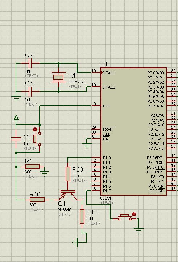
Task: Click the R11 reference label
Action: 92,212
